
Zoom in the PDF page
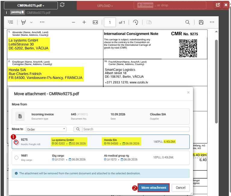coord(84,22)
